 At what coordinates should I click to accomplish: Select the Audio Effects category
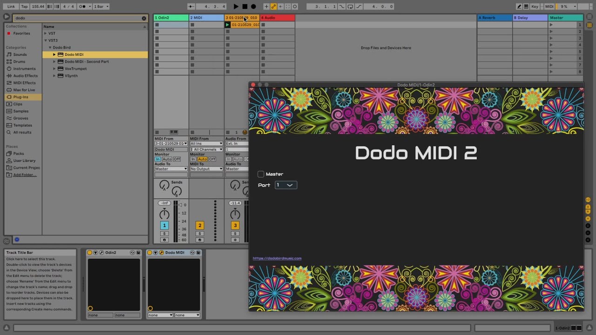click(x=26, y=75)
